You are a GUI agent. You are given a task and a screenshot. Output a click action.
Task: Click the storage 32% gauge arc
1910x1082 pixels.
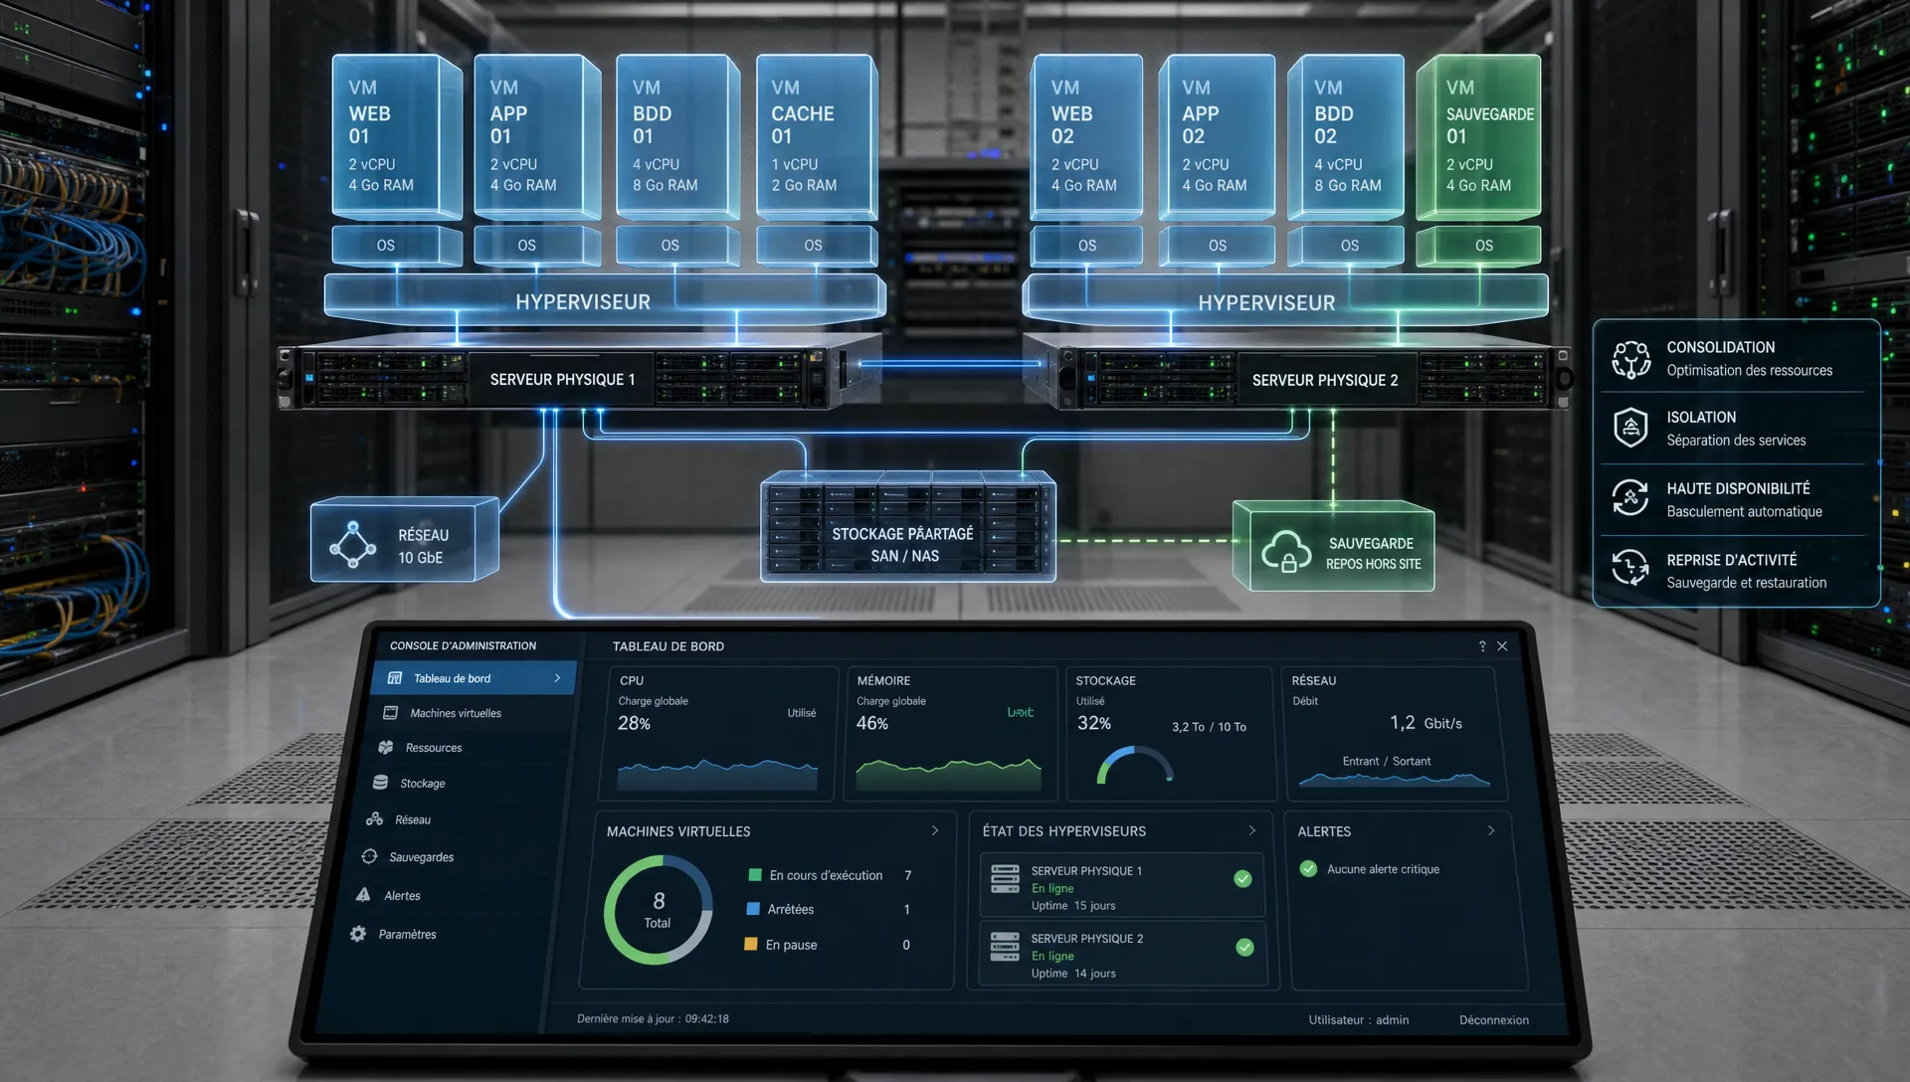(x=1135, y=765)
